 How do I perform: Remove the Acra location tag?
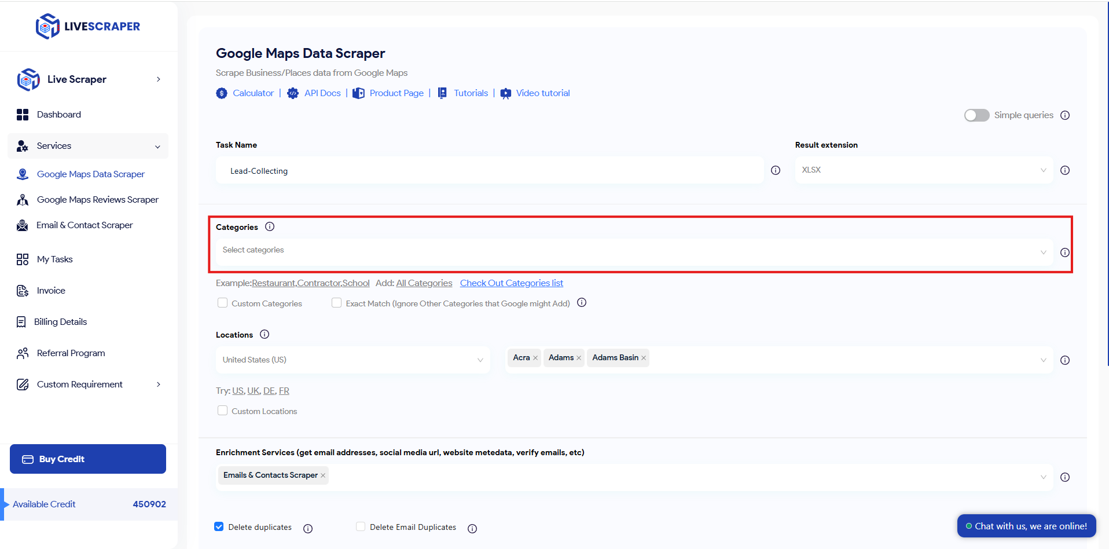(x=535, y=358)
